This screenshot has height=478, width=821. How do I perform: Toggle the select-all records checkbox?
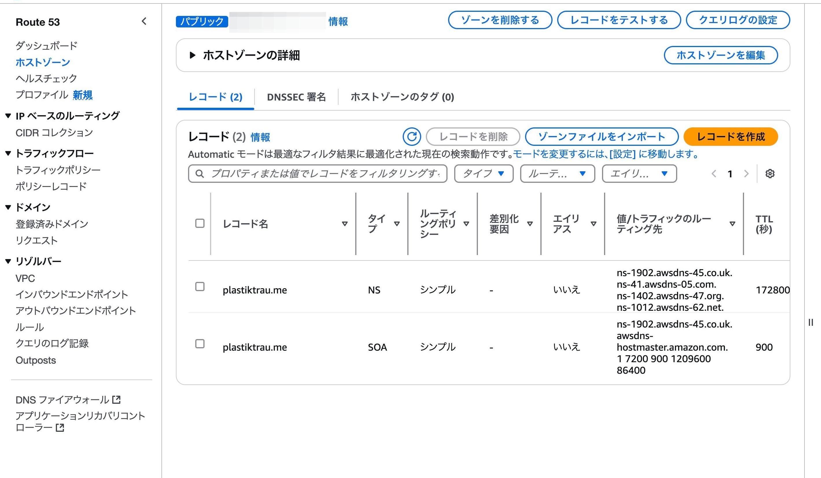point(200,223)
